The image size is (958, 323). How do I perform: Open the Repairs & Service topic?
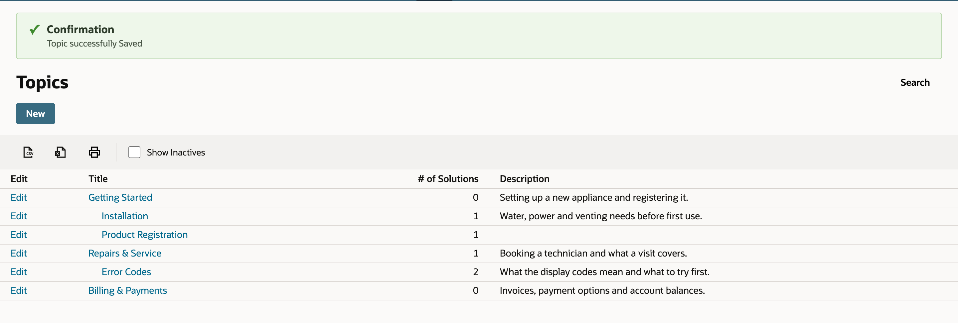pos(125,253)
